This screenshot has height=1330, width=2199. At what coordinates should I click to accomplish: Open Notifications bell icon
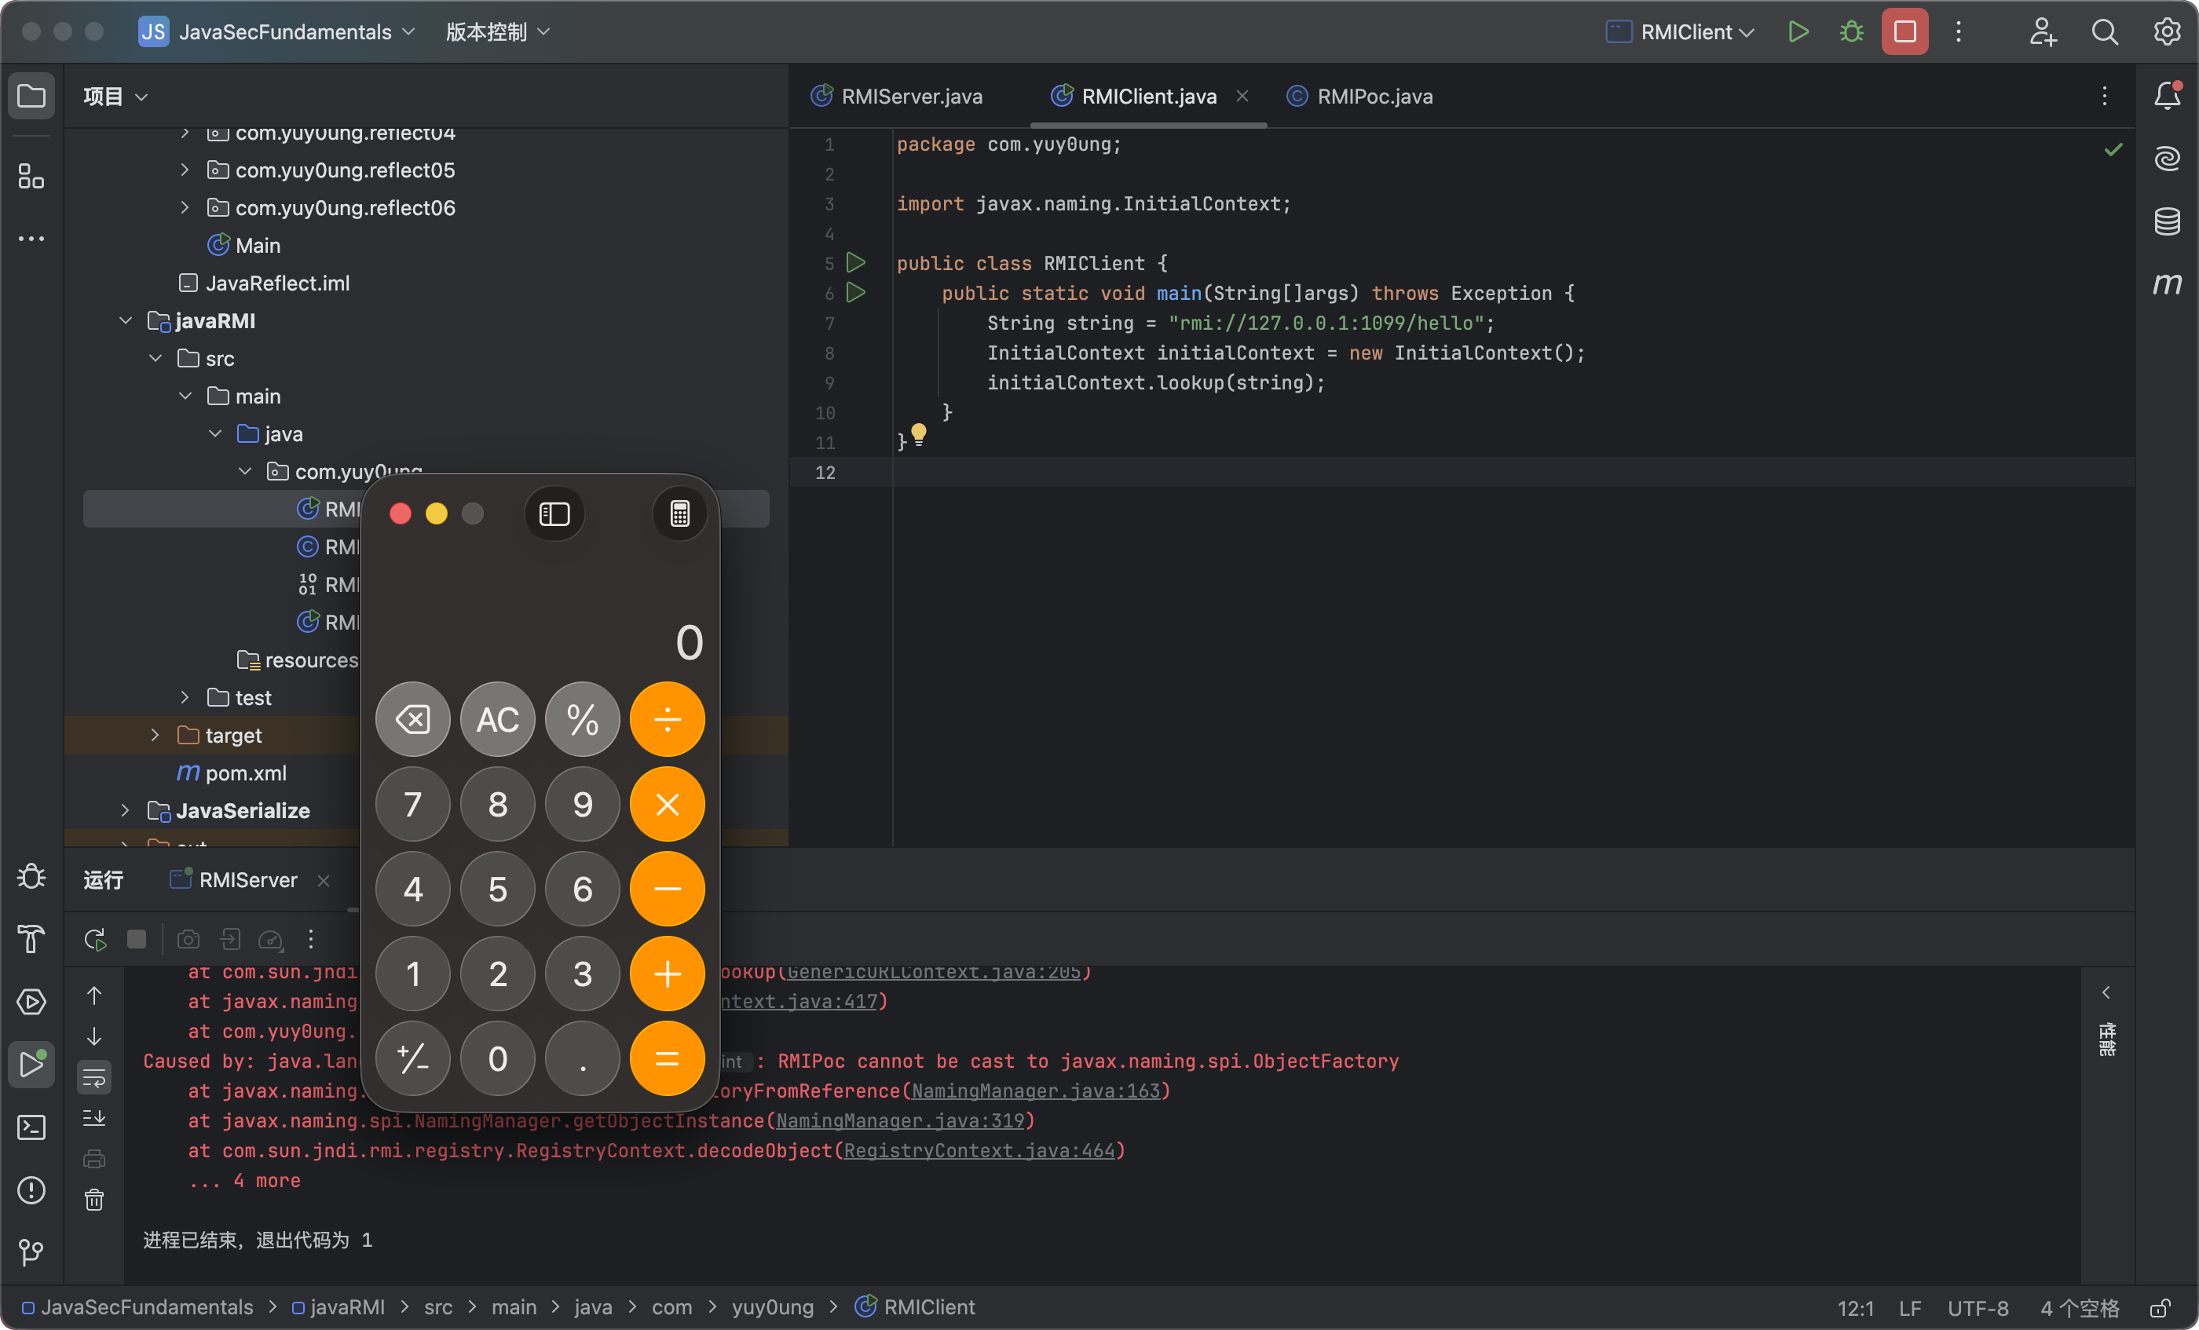point(2167,96)
